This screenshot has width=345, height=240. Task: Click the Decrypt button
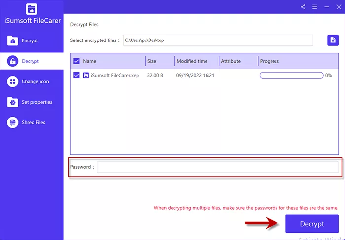pos(312,224)
